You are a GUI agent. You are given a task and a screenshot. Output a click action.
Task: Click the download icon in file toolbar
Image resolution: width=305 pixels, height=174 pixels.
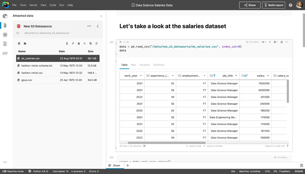coord(67,43)
